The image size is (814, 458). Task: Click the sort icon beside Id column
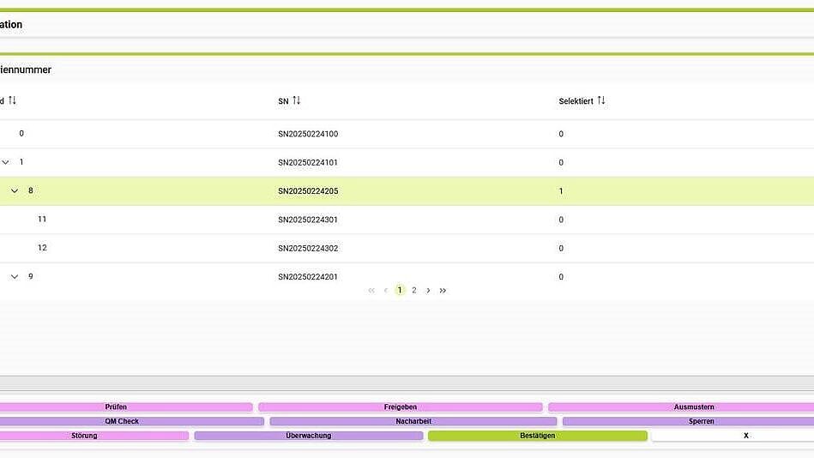(13, 101)
